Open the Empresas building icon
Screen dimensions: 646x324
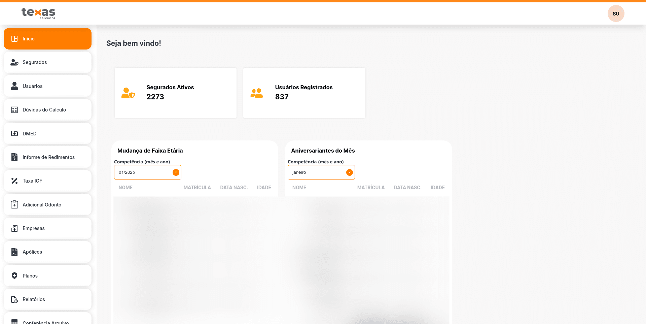pyautogui.click(x=14, y=228)
